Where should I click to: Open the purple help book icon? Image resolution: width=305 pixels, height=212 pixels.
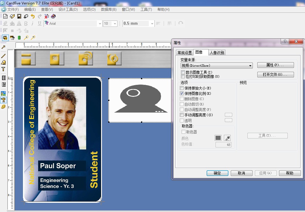53,16
